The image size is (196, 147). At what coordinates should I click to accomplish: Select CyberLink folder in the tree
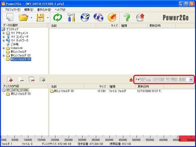(x=17, y=48)
